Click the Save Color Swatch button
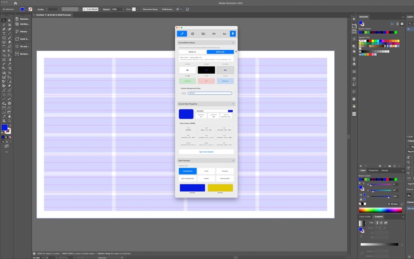This screenshot has width=414, height=259. tap(206, 152)
